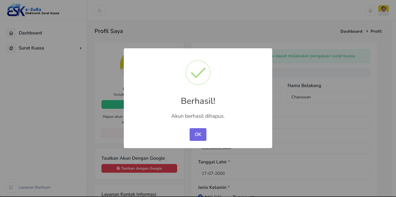Viewport: 396px width, 197px height.
Task: Expand the Surat Kuasa submenu chevron
Action: coord(81,48)
